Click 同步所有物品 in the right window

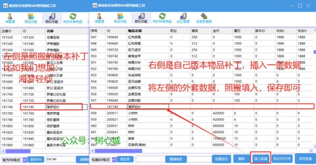coord(162,18)
